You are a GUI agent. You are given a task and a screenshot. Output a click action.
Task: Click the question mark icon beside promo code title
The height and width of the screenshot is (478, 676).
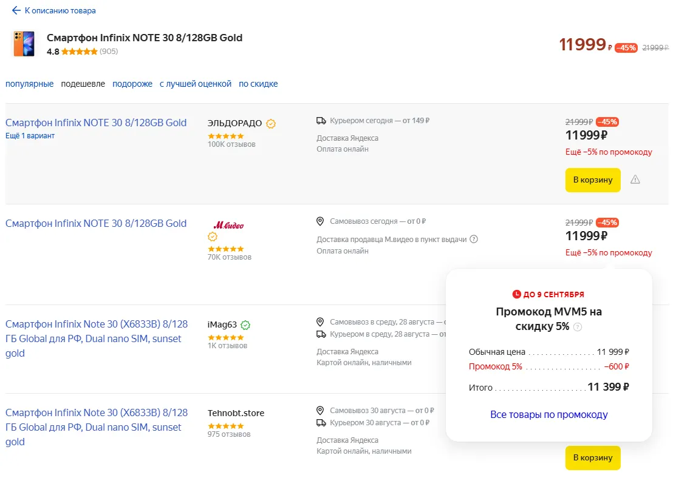point(578,327)
